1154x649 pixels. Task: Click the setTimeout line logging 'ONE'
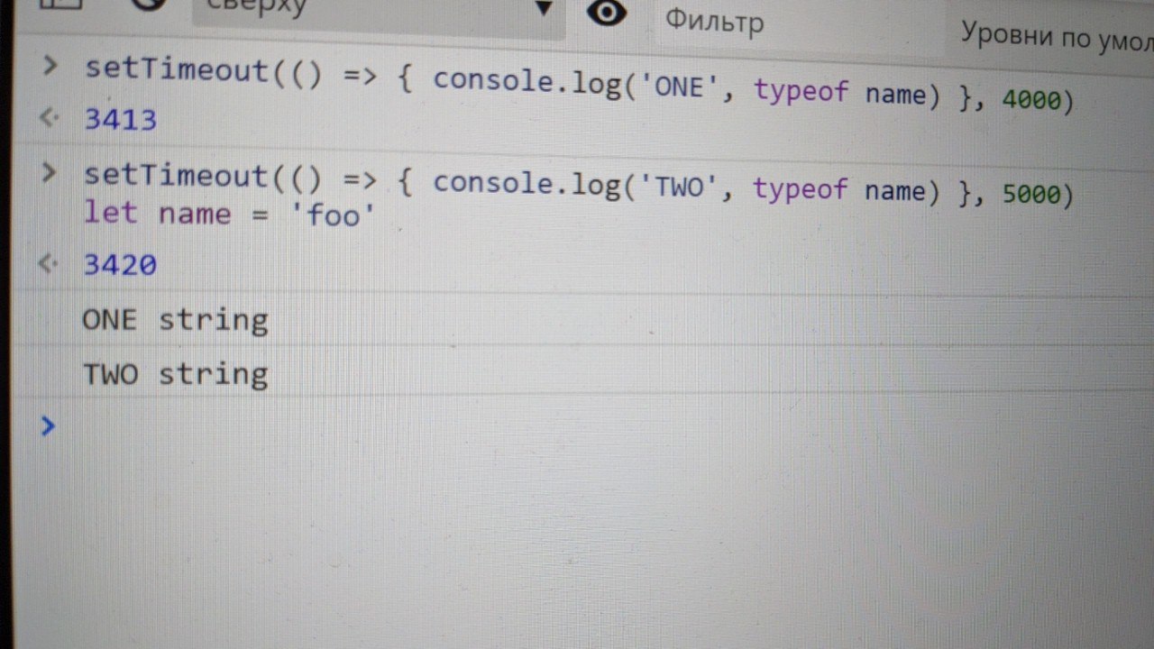point(579,84)
